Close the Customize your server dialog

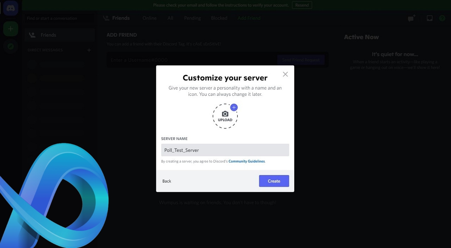(285, 74)
